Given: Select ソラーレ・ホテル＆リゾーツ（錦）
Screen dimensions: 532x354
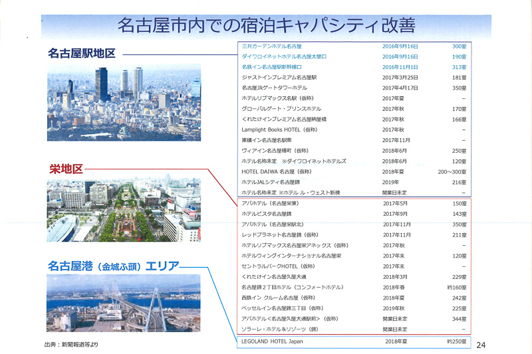Looking at the screenshot, I should 280,329.
